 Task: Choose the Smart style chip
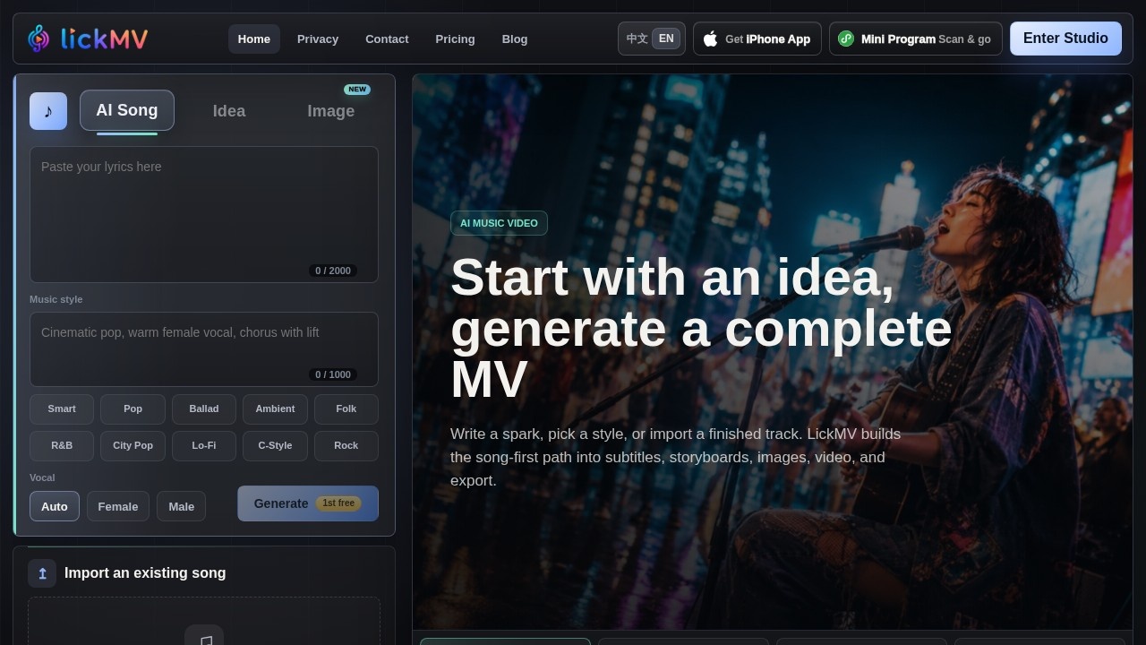click(62, 408)
